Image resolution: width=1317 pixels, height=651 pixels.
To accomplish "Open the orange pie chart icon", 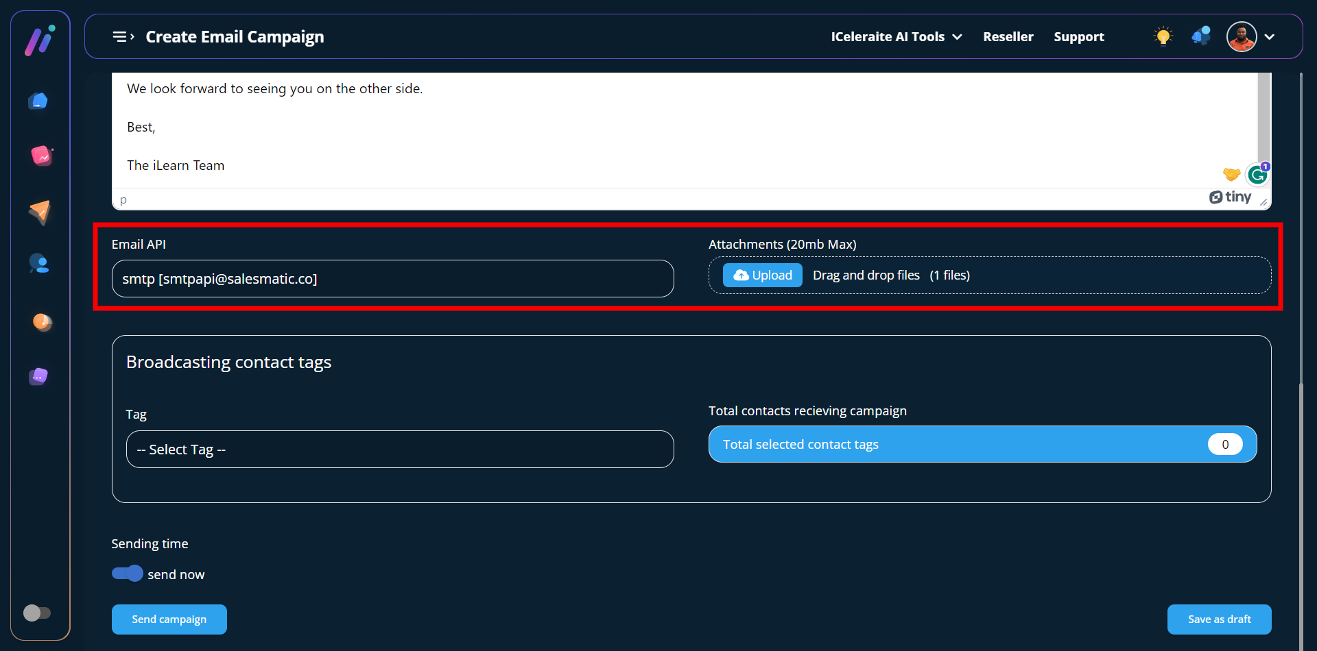I will pos(42,322).
